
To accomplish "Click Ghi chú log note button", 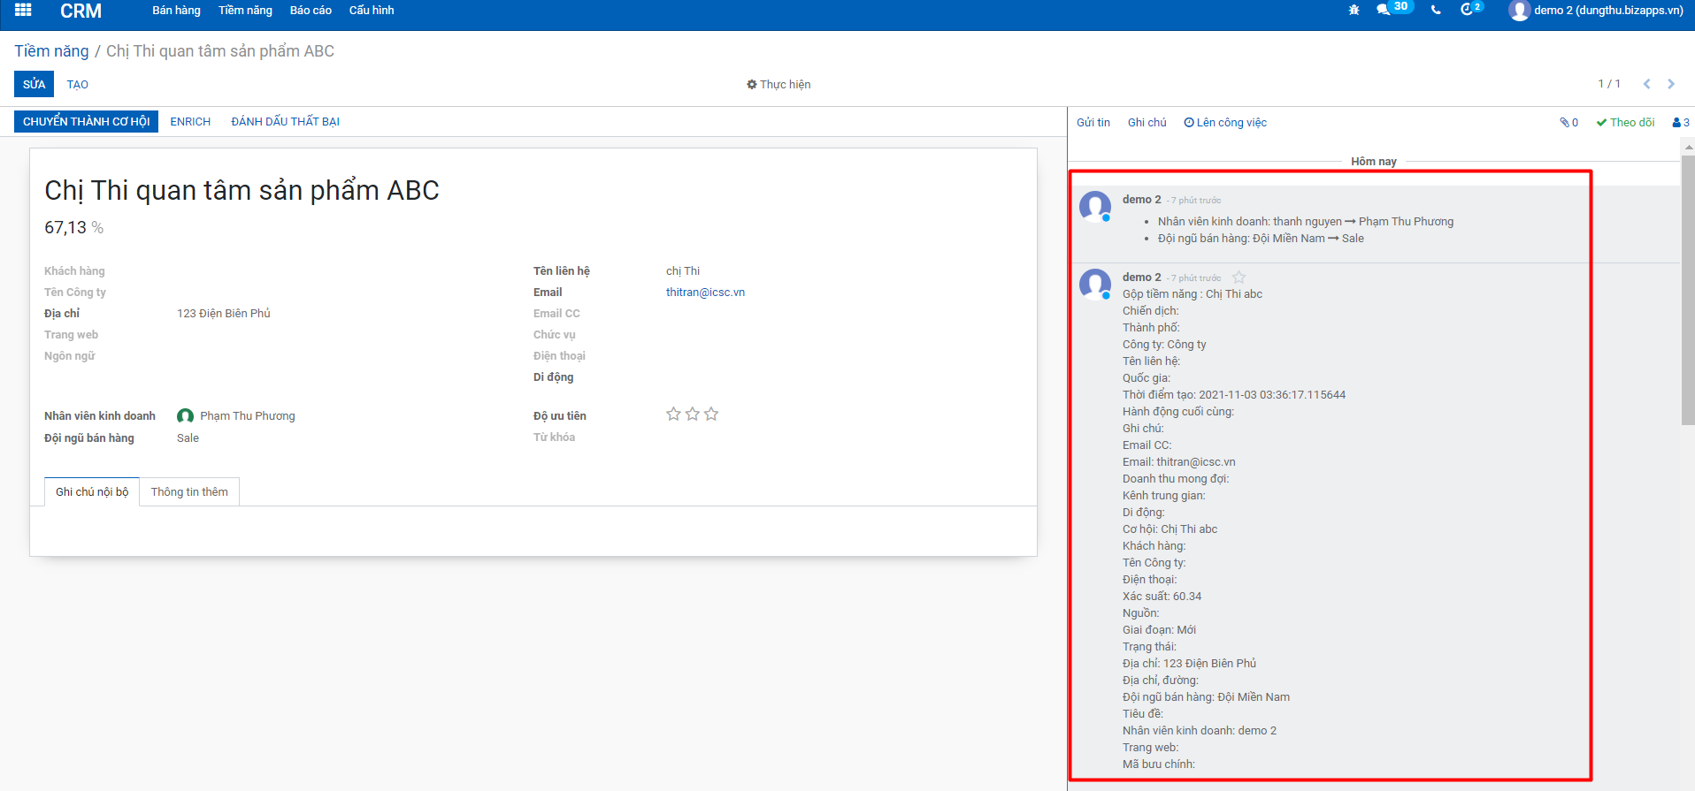I will pyautogui.click(x=1147, y=123).
